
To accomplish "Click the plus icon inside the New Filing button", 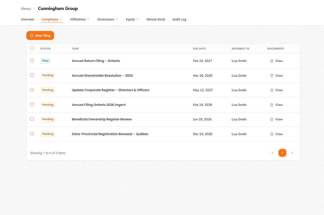I will (x=31, y=35).
